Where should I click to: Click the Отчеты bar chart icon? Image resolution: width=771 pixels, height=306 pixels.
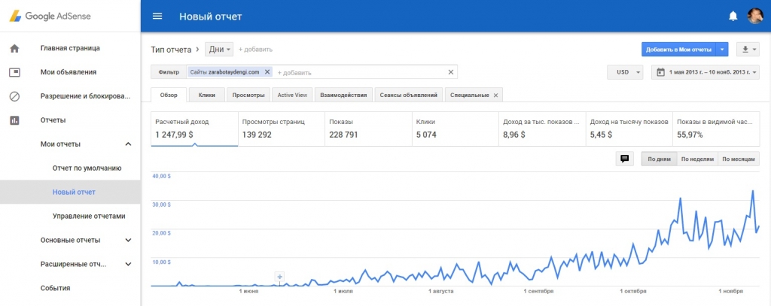pos(14,120)
